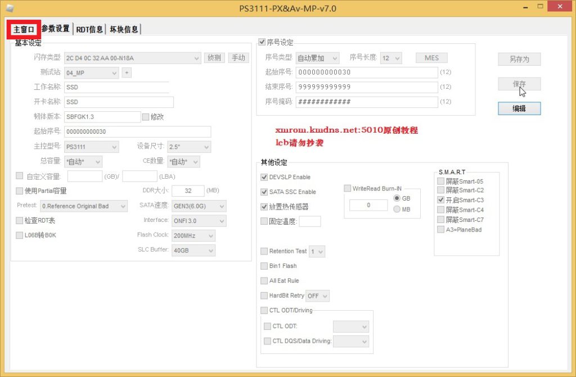This screenshot has height=377, width=576.
Task: Click the 另存为 button
Action: click(519, 59)
